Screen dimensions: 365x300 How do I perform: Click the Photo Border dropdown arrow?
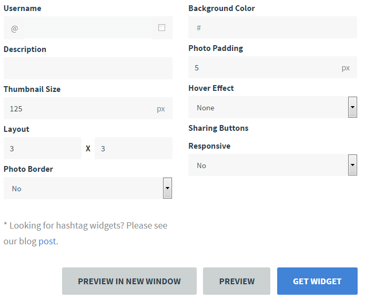coord(167,188)
